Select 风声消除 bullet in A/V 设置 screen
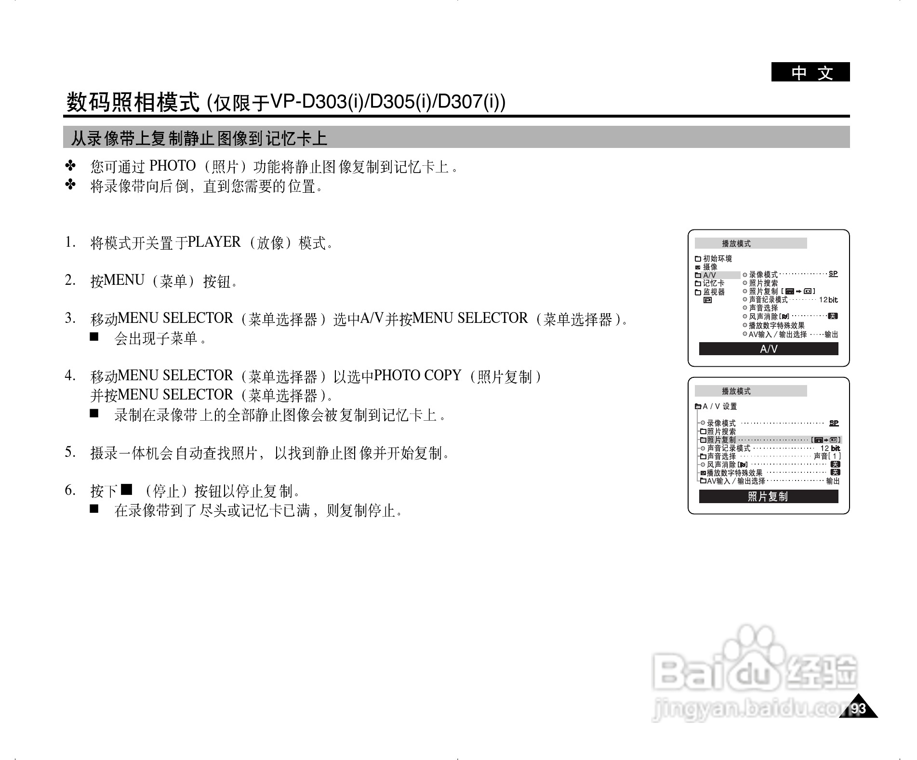Viewport: 917px width, 760px height. [703, 464]
